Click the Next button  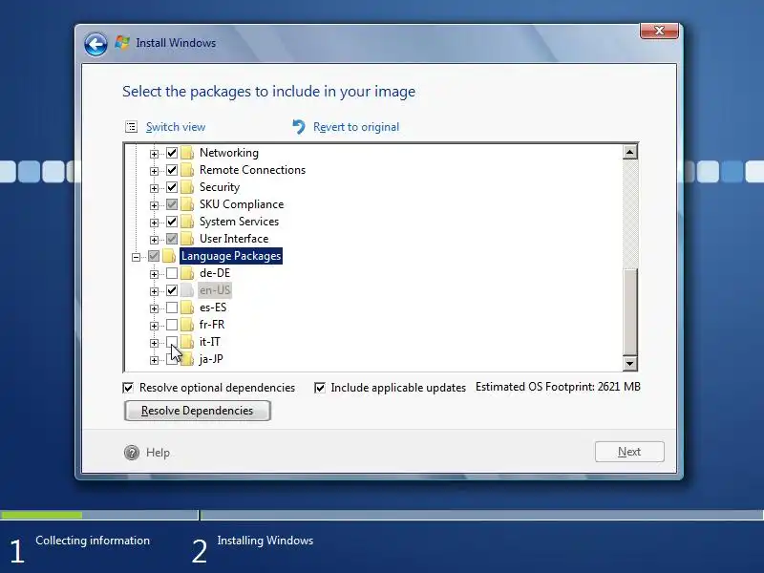coord(629,452)
